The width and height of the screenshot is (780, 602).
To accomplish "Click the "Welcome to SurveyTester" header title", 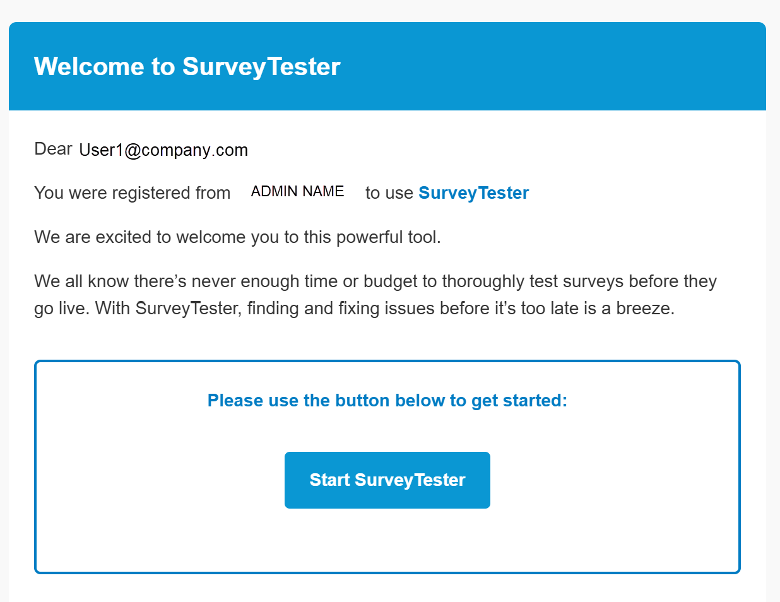I will [187, 67].
